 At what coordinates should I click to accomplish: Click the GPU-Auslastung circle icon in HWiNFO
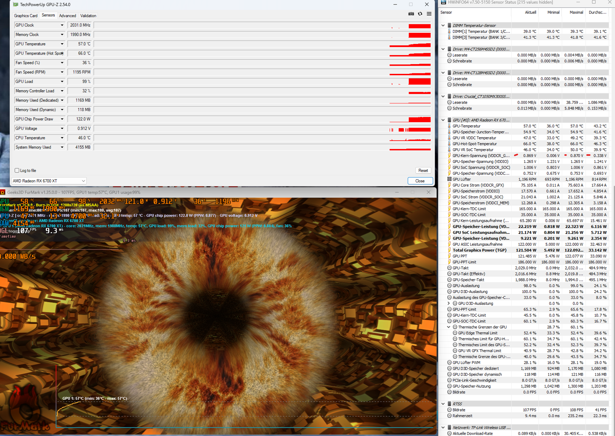pos(449,286)
